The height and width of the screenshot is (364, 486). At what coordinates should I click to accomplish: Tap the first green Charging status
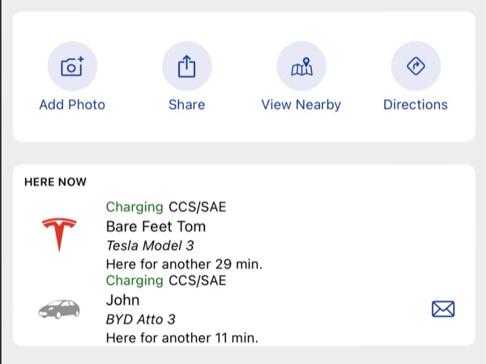(x=134, y=207)
